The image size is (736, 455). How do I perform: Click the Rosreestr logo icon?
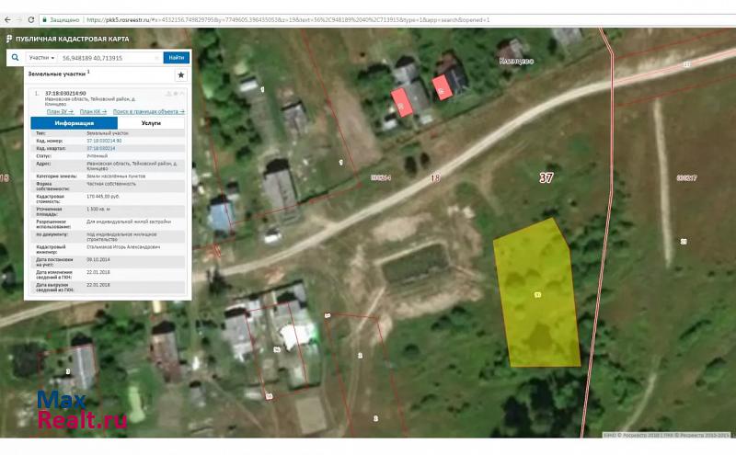pos(9,39)
